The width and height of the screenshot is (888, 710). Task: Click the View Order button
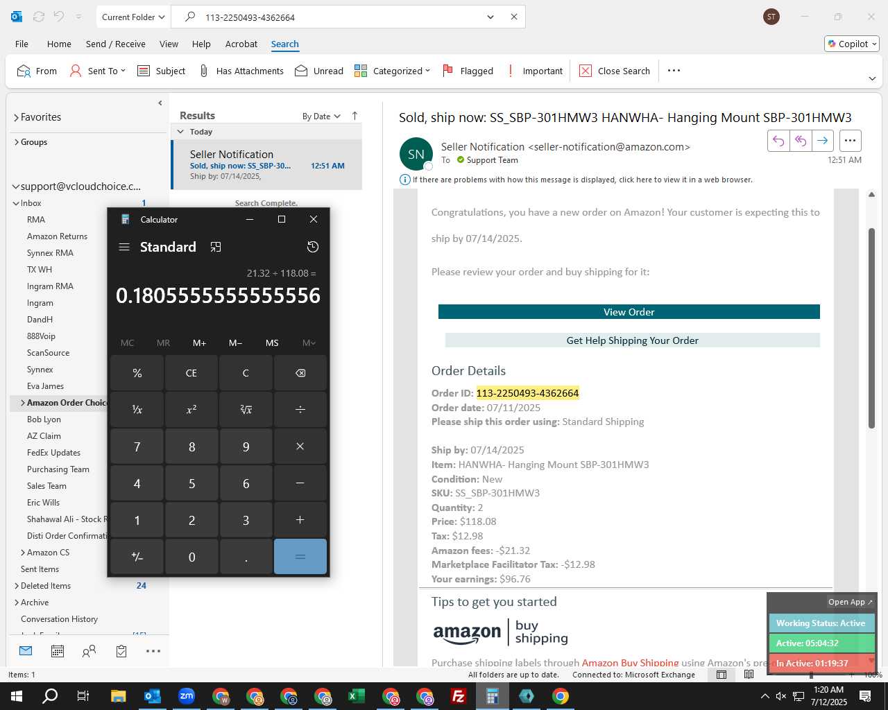click(x=629, y=312)
